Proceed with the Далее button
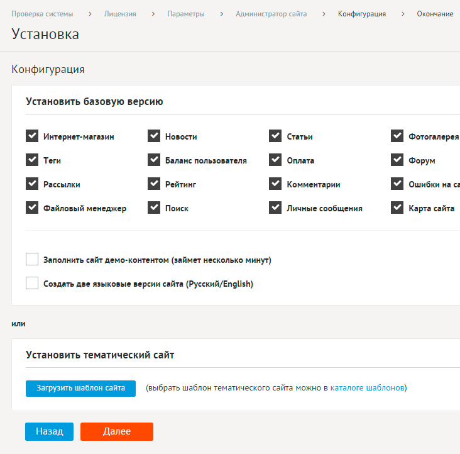The height and width of the screenshot is (454, 460). (x=117, y=432)
